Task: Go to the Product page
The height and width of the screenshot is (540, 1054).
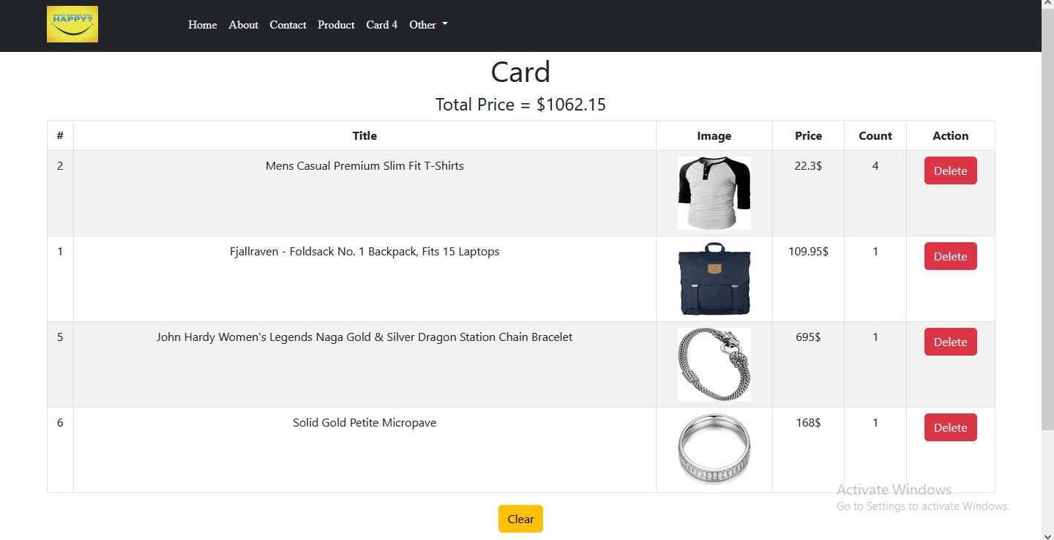Action: [x=335, y=25]
